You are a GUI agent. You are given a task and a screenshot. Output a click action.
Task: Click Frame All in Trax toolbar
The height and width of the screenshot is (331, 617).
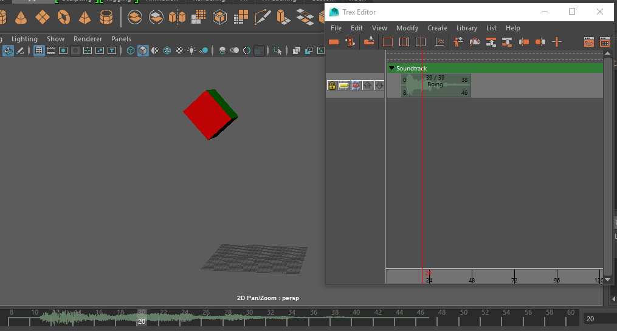(x=388, y=42)
